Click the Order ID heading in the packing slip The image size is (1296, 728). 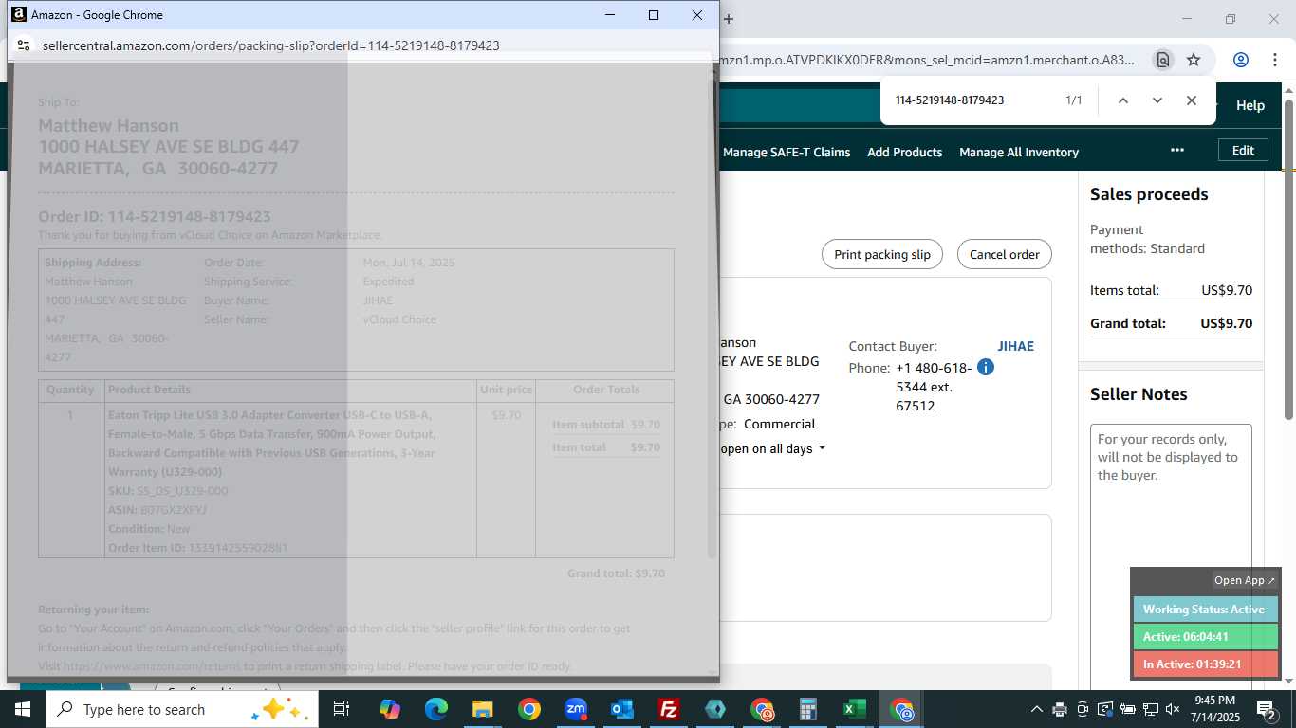155,217
